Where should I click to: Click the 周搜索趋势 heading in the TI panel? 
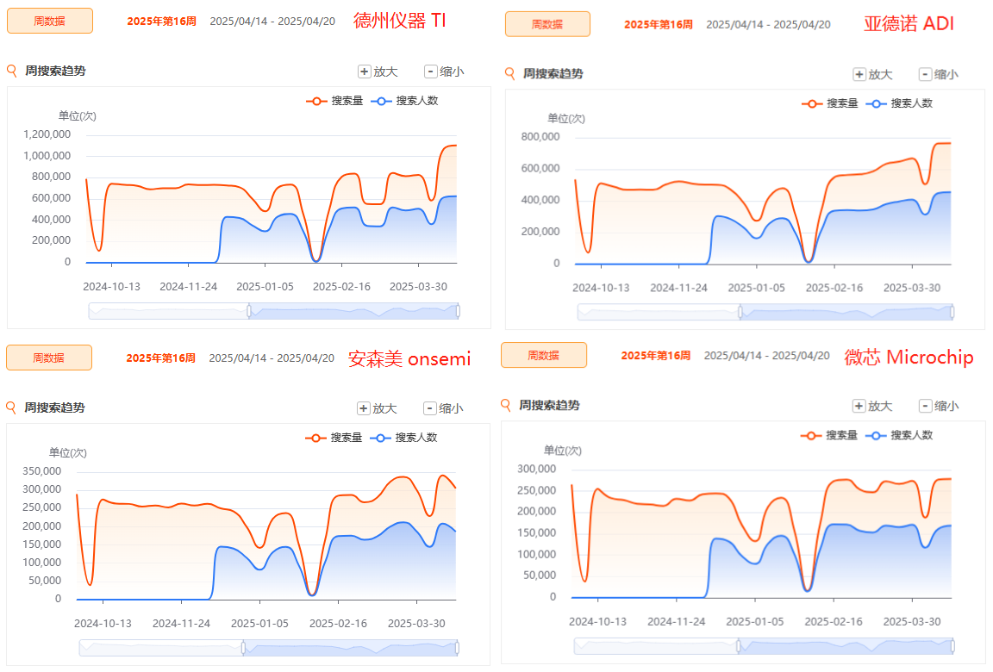(x=55, y=71)
